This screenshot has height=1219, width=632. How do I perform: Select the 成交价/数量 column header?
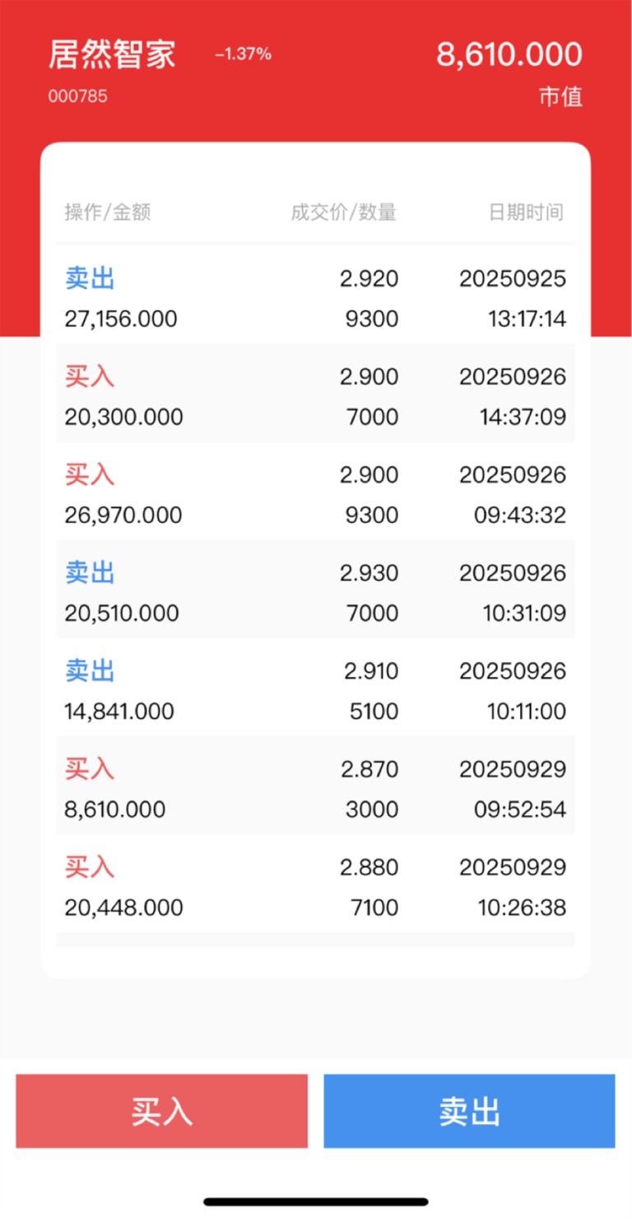[343, 213]
